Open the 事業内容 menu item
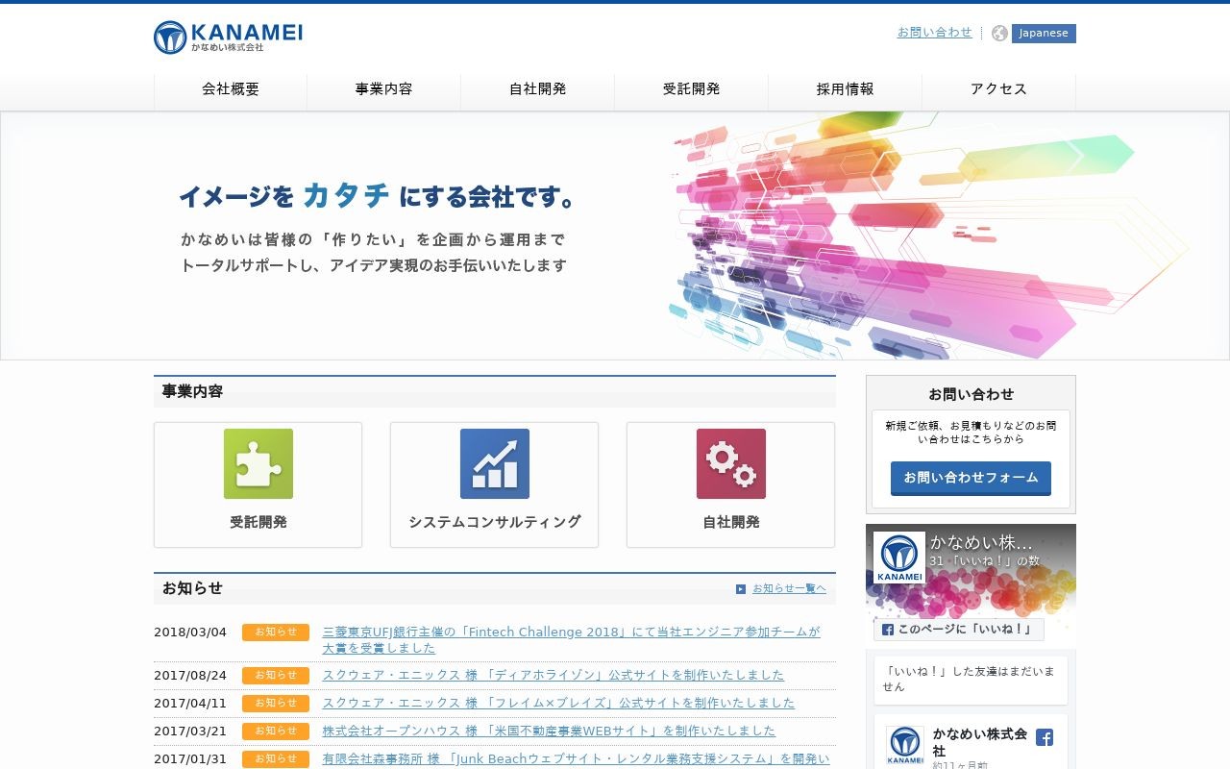Image resolution: width=1230 pixels, height=769 pixels. click(x=384, y=89)
